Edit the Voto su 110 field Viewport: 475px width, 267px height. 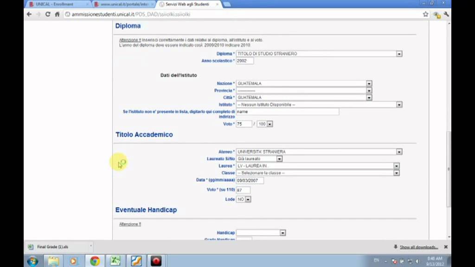[x=243, y=190]
